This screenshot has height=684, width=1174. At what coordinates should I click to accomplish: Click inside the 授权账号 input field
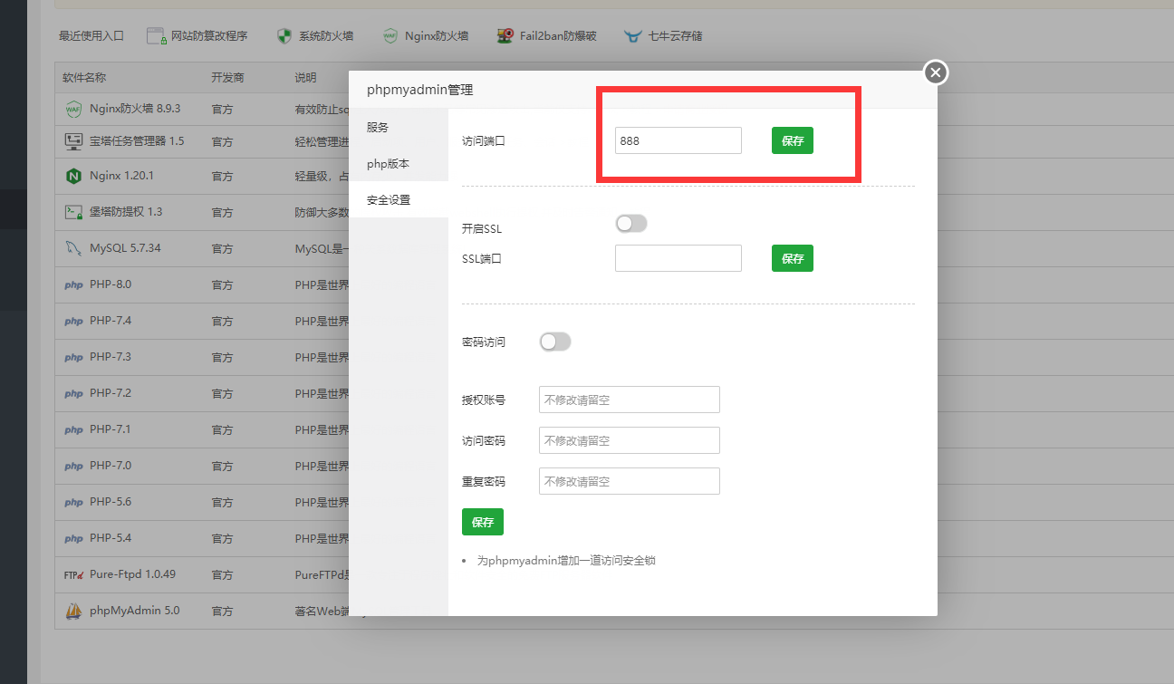tap(629, 400)
